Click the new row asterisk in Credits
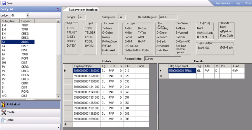Screen dimensions: 252x130 coord(161,76)
